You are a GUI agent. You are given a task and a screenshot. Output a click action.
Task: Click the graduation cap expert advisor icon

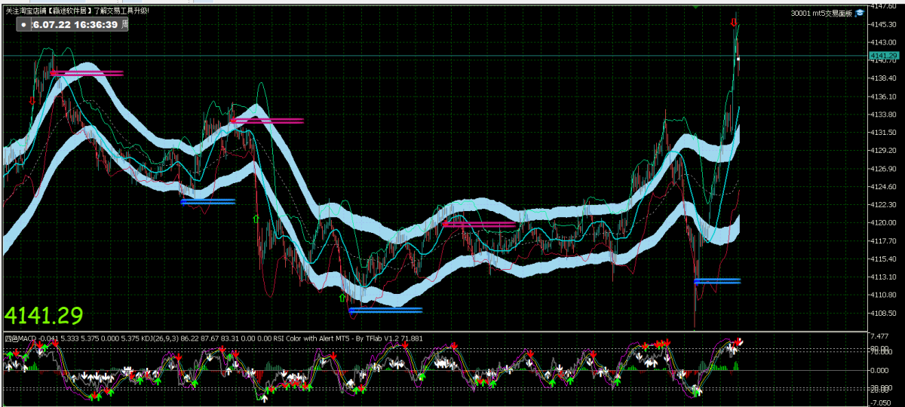coord(859,14)
